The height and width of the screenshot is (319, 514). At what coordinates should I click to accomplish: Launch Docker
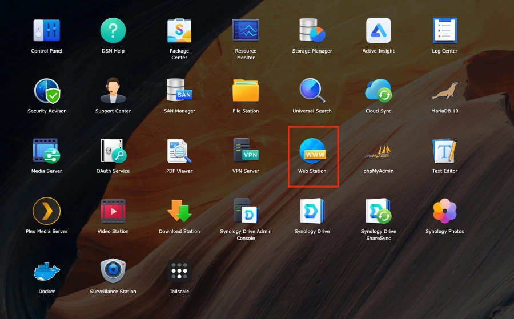pos(47,271)
